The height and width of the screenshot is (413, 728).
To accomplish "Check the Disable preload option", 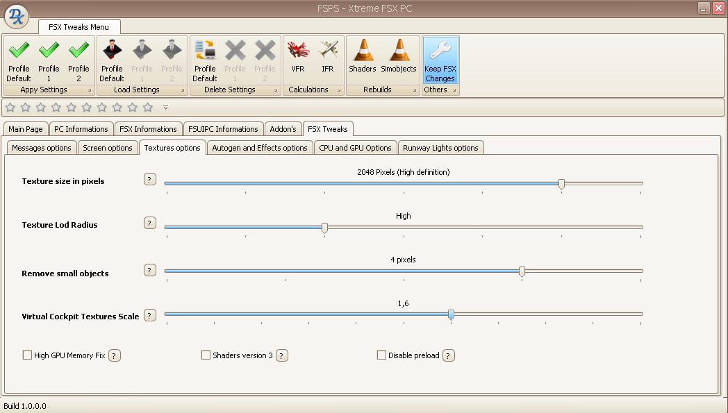I will (x=381, y=355).
